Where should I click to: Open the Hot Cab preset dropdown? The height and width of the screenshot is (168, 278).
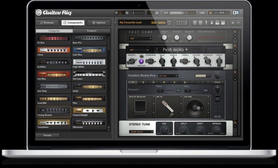pyautogui.click(x=168, y=76)
